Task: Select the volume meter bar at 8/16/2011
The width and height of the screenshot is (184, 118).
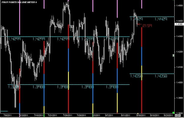Action: pos(142,70)
